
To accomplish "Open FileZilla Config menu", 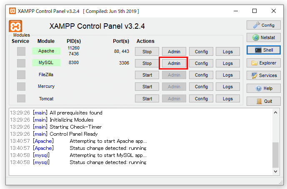I will click(201, 75).
